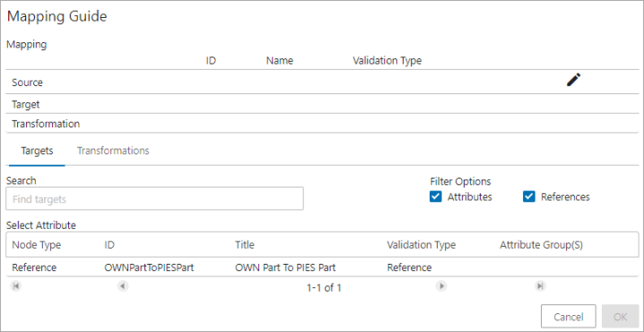
Task: Click the Attribute Group(S) column header
Action: [542, 245]
